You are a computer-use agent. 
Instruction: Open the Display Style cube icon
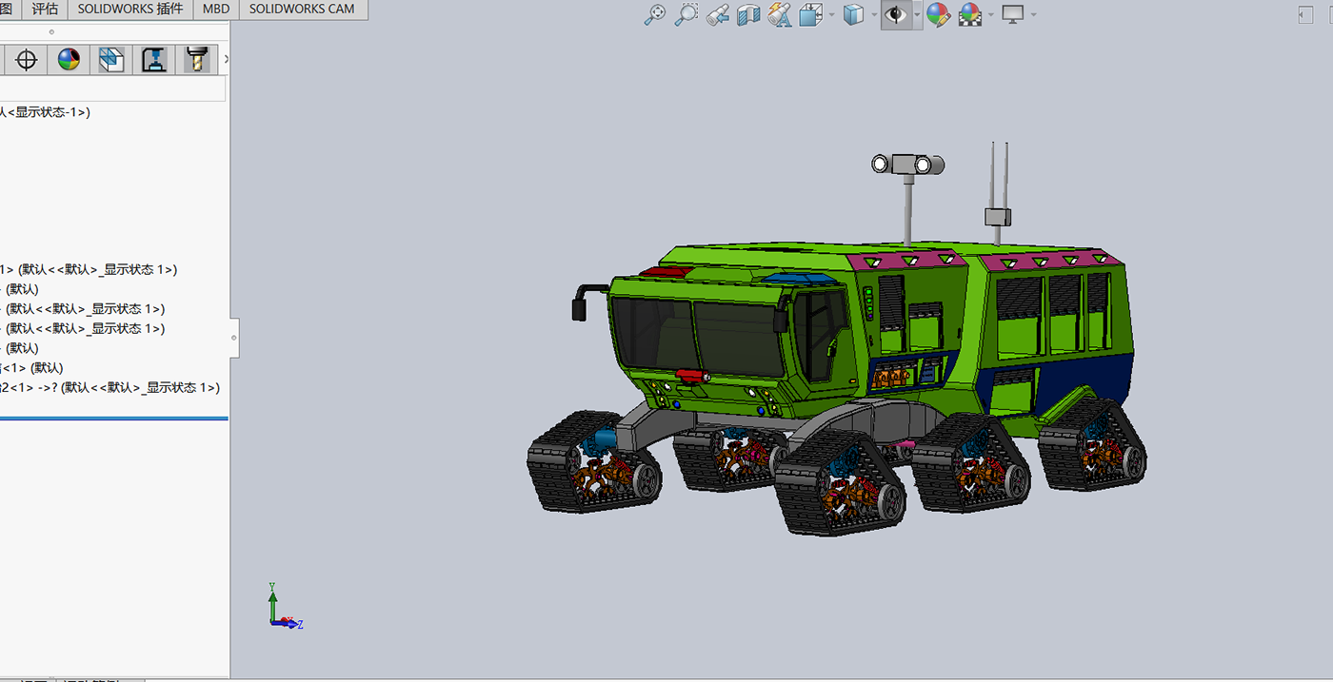pyautogui.click(x=854, y=15)
